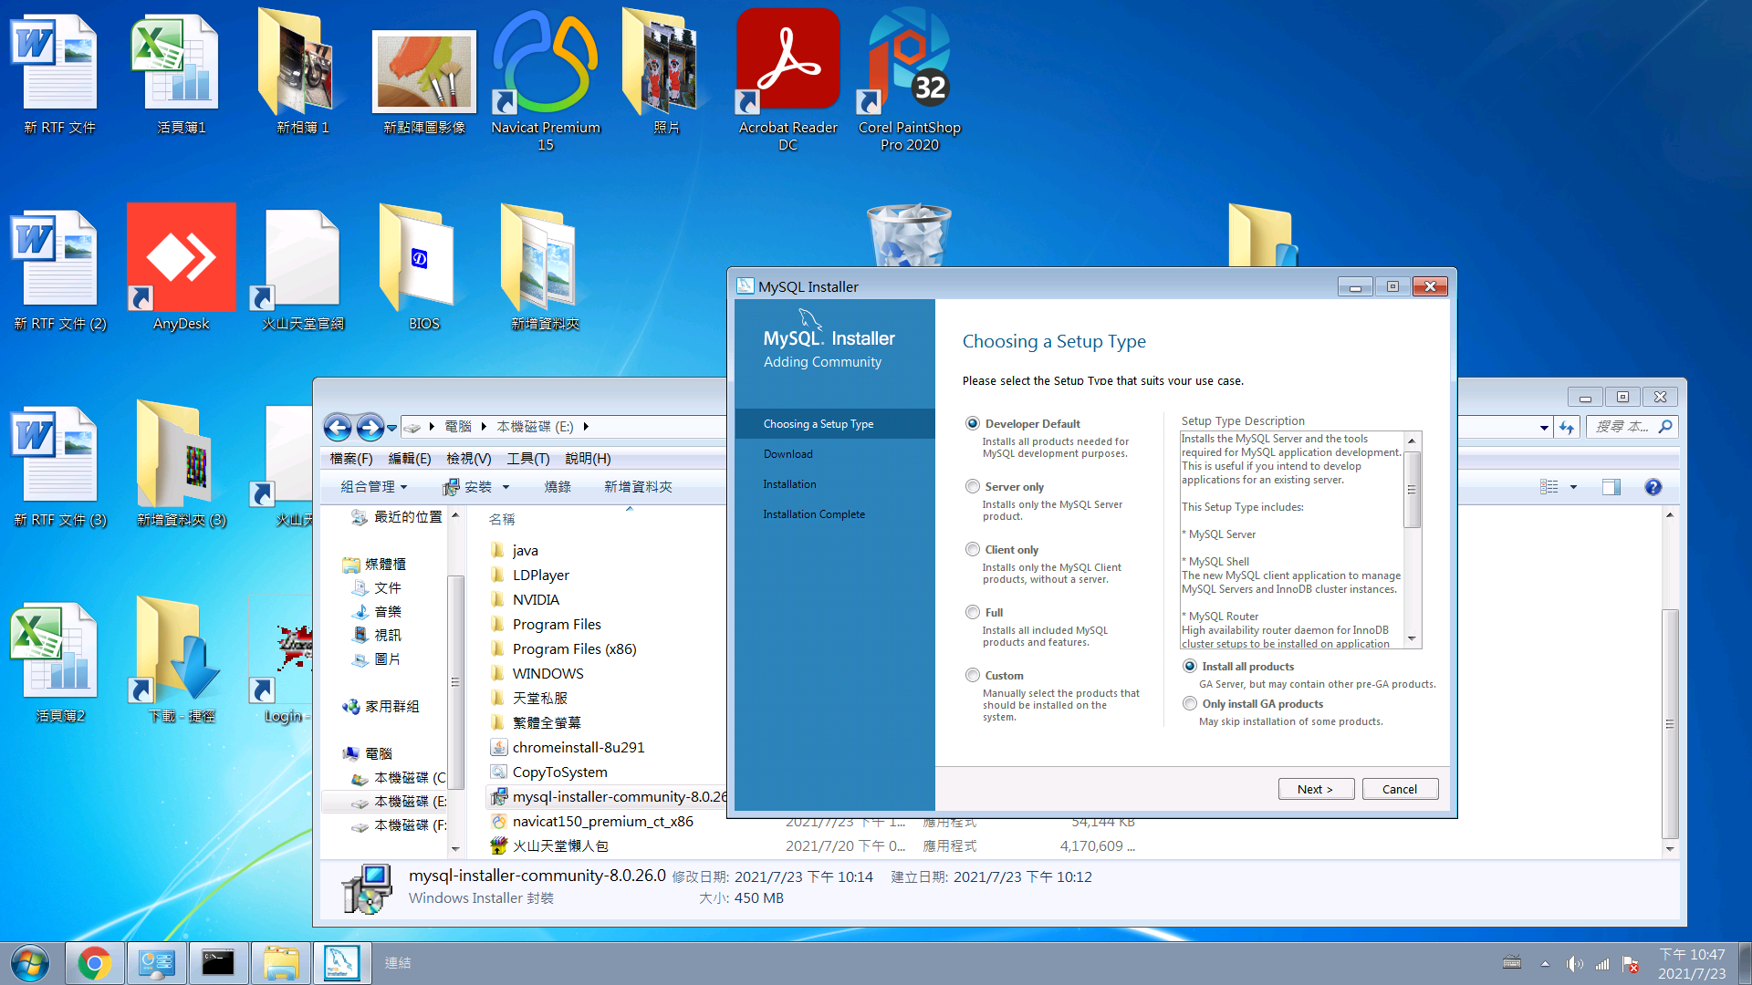Screen dimensions: 1752x985
Task: Open the 照片 folder on desktop
Action: tap(666, 72)
